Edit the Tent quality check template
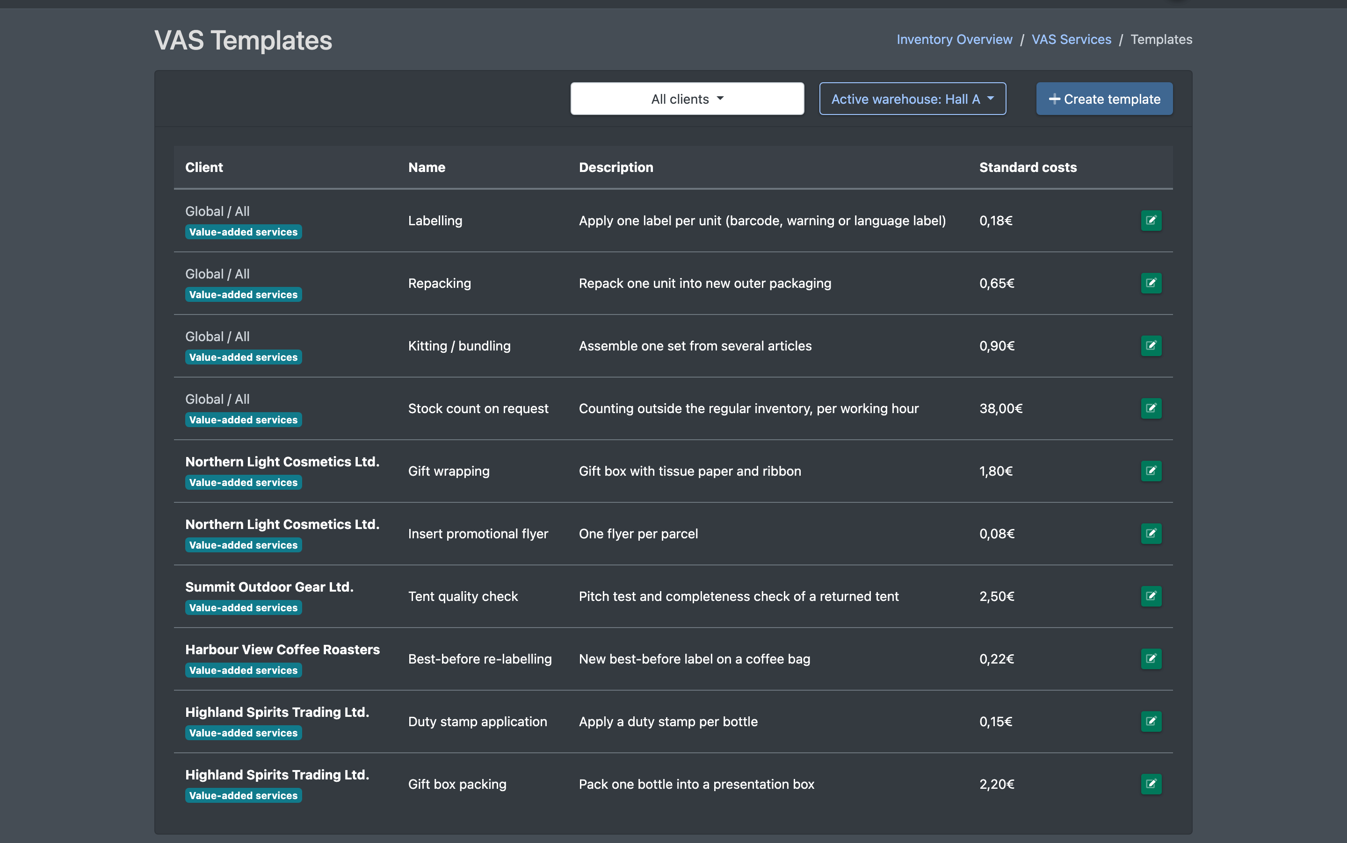 pyautogui.click(x=1151, y=596)
